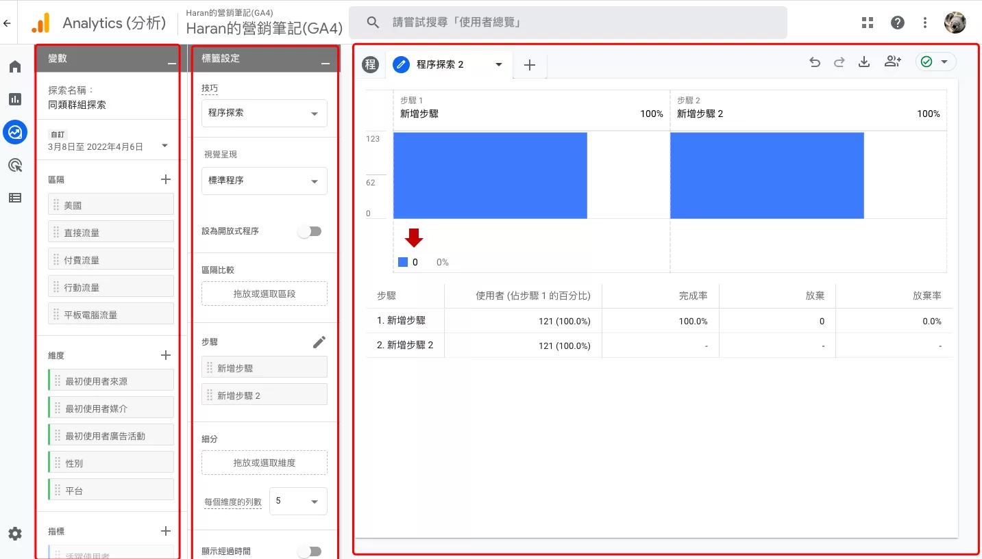Open the account profile avatar

955,23
